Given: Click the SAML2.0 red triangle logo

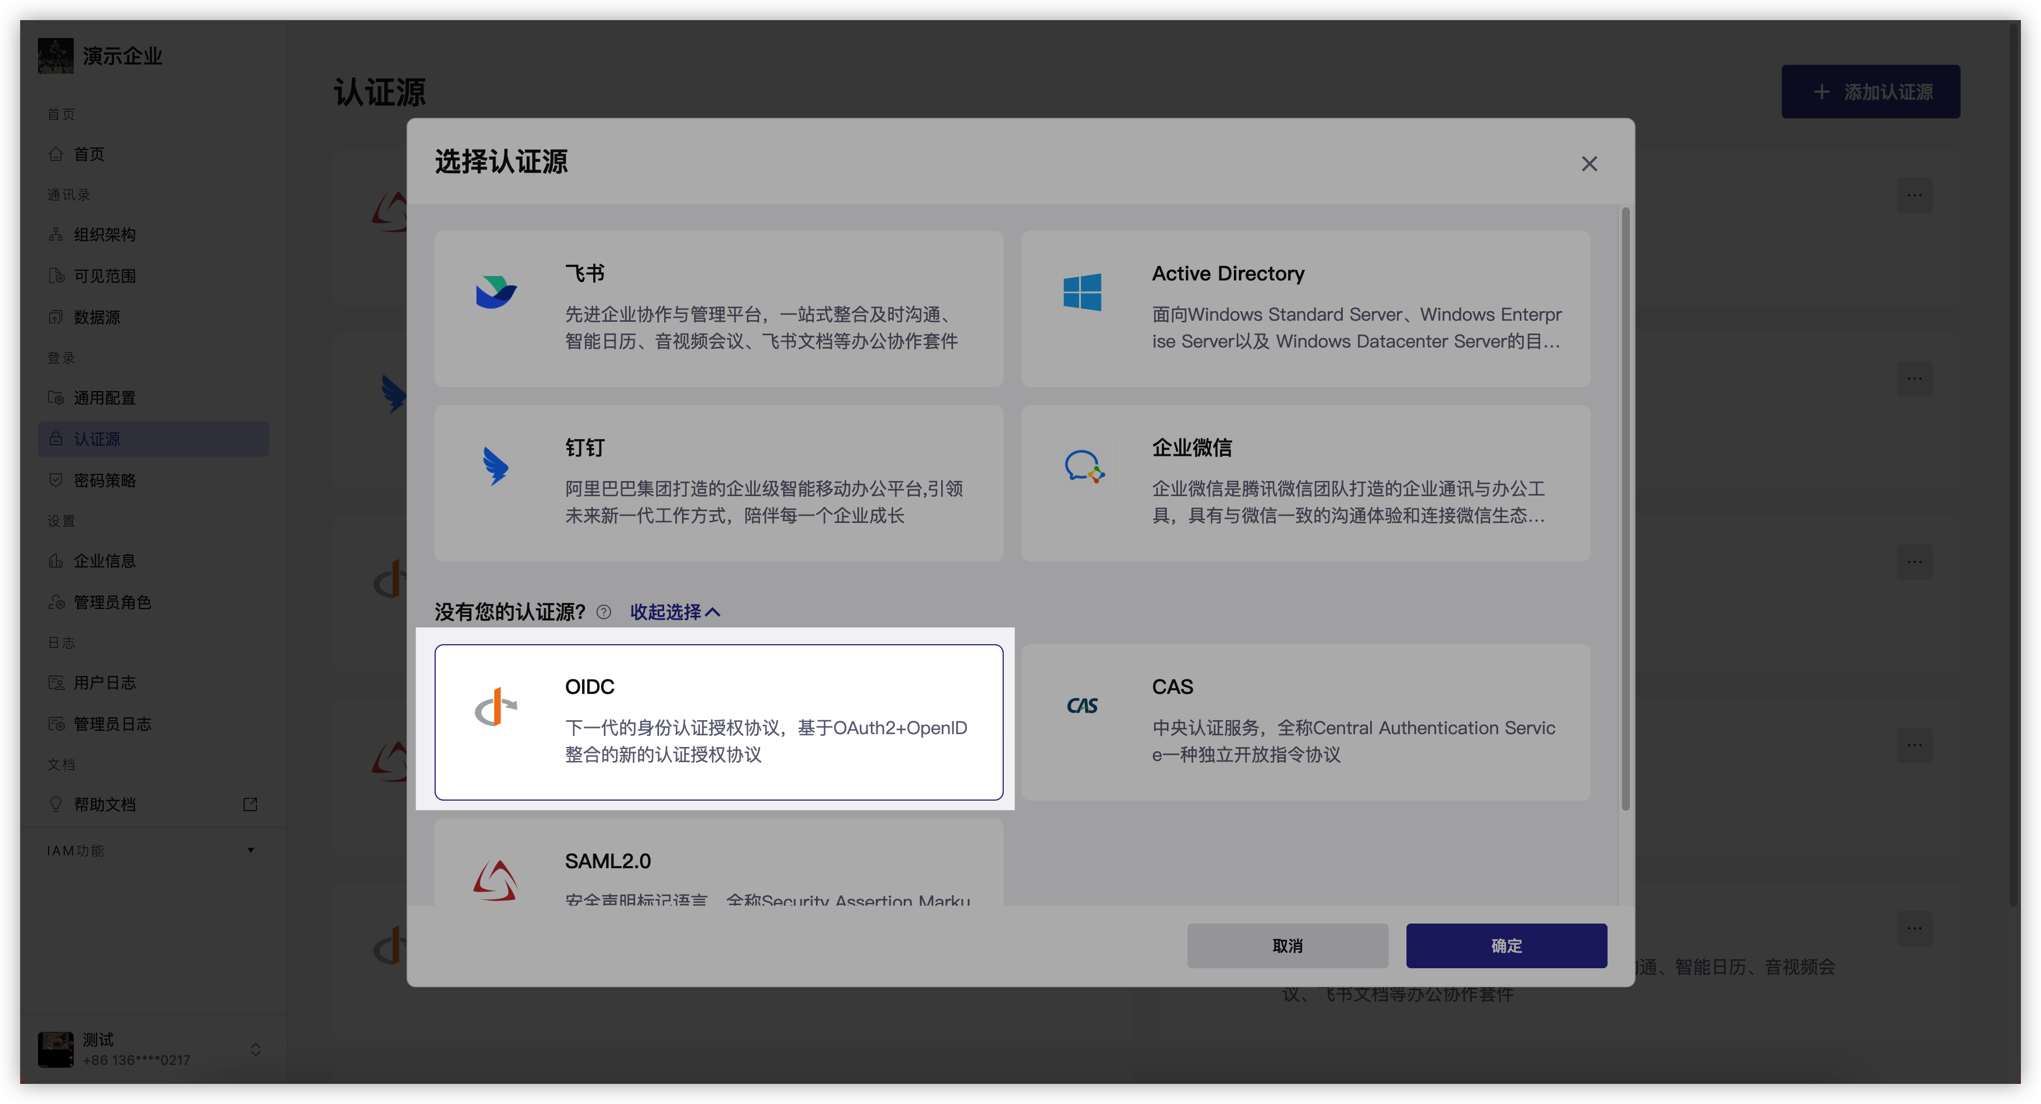Looking at the screenshot, I should click(495, 881).
